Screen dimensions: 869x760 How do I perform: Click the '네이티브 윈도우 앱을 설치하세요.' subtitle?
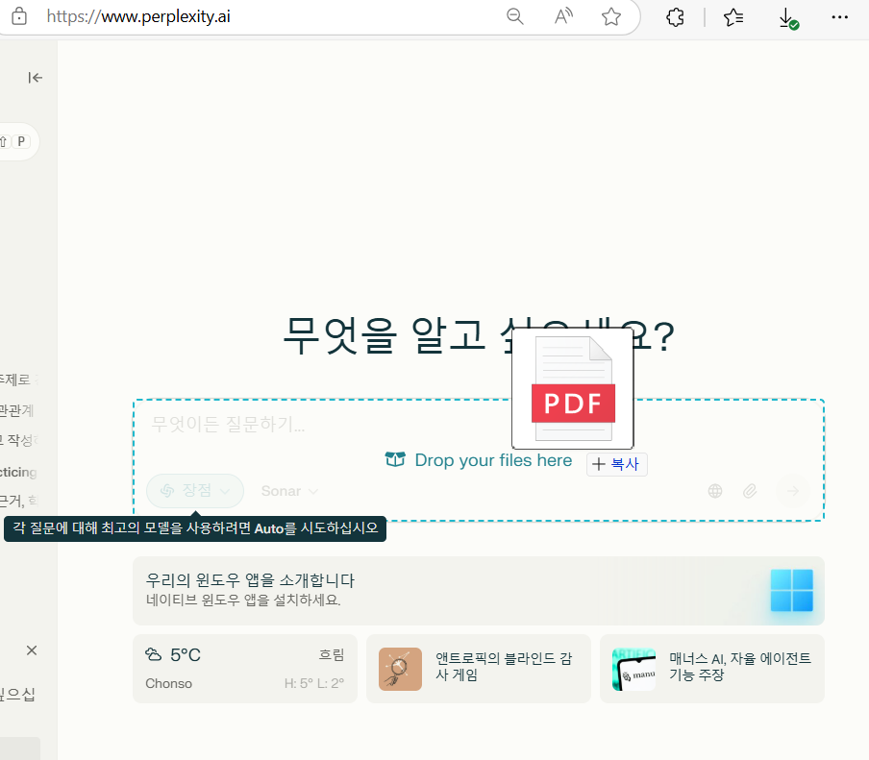243,600
